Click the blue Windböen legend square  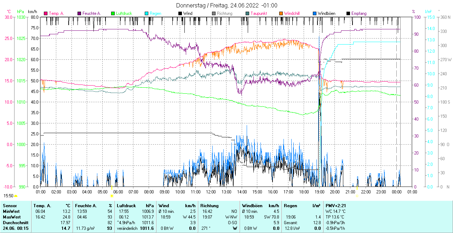(x=315, y=13)
